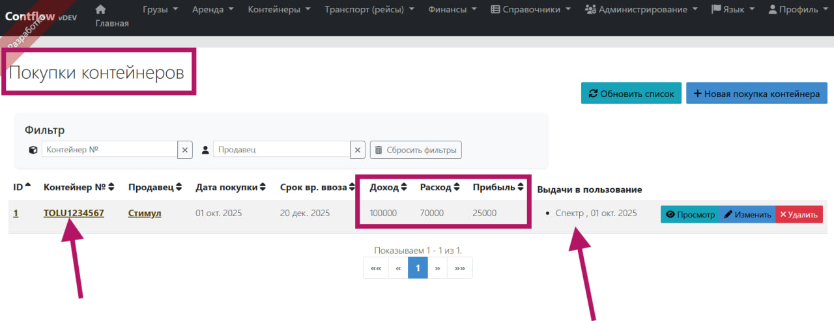Clear the Продавец filter with X
The image size is (834, 321).
(358, 150)
